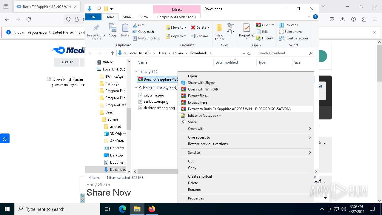
Task: Click horizontal scrollbar right arrow in file list
Action: [x=316, y=171]
